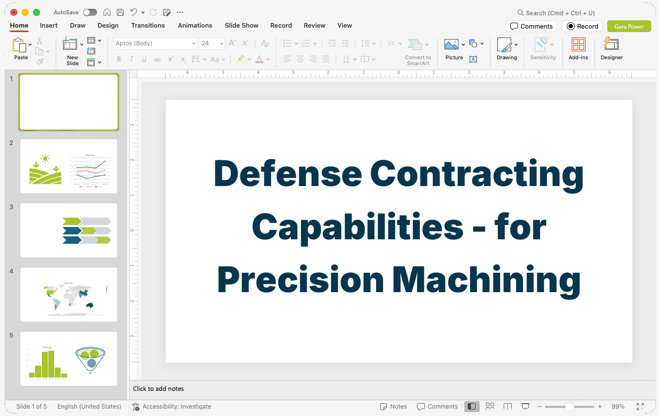Toggle strikethrough formatting
The image size is (659, 416).
pos(157,59)
